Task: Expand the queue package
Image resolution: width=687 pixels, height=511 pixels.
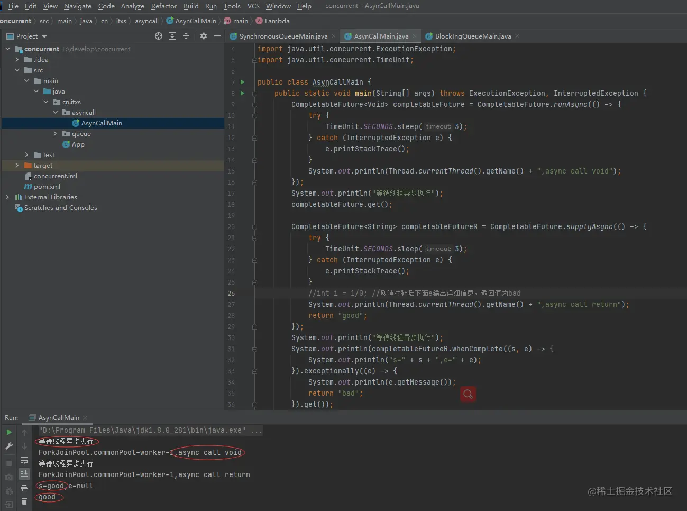Action: pos(55,133)
